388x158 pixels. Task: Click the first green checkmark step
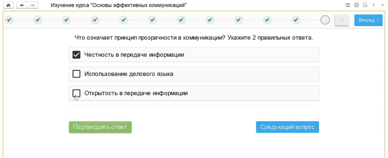9,20
